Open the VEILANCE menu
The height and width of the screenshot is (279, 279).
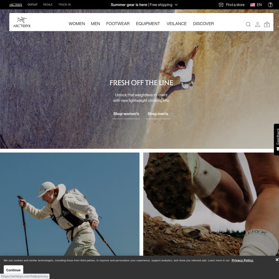pos(176,24)
